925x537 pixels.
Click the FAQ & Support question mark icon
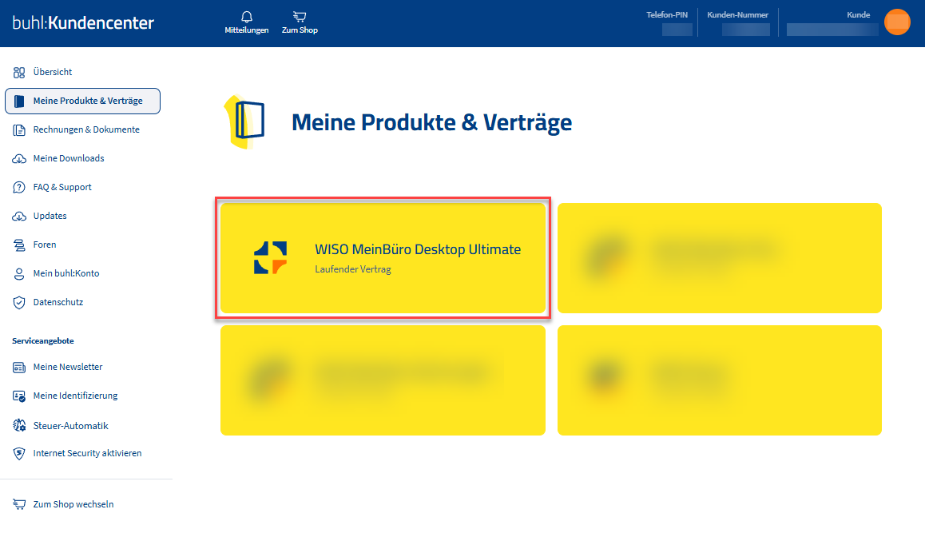[19, 187]
